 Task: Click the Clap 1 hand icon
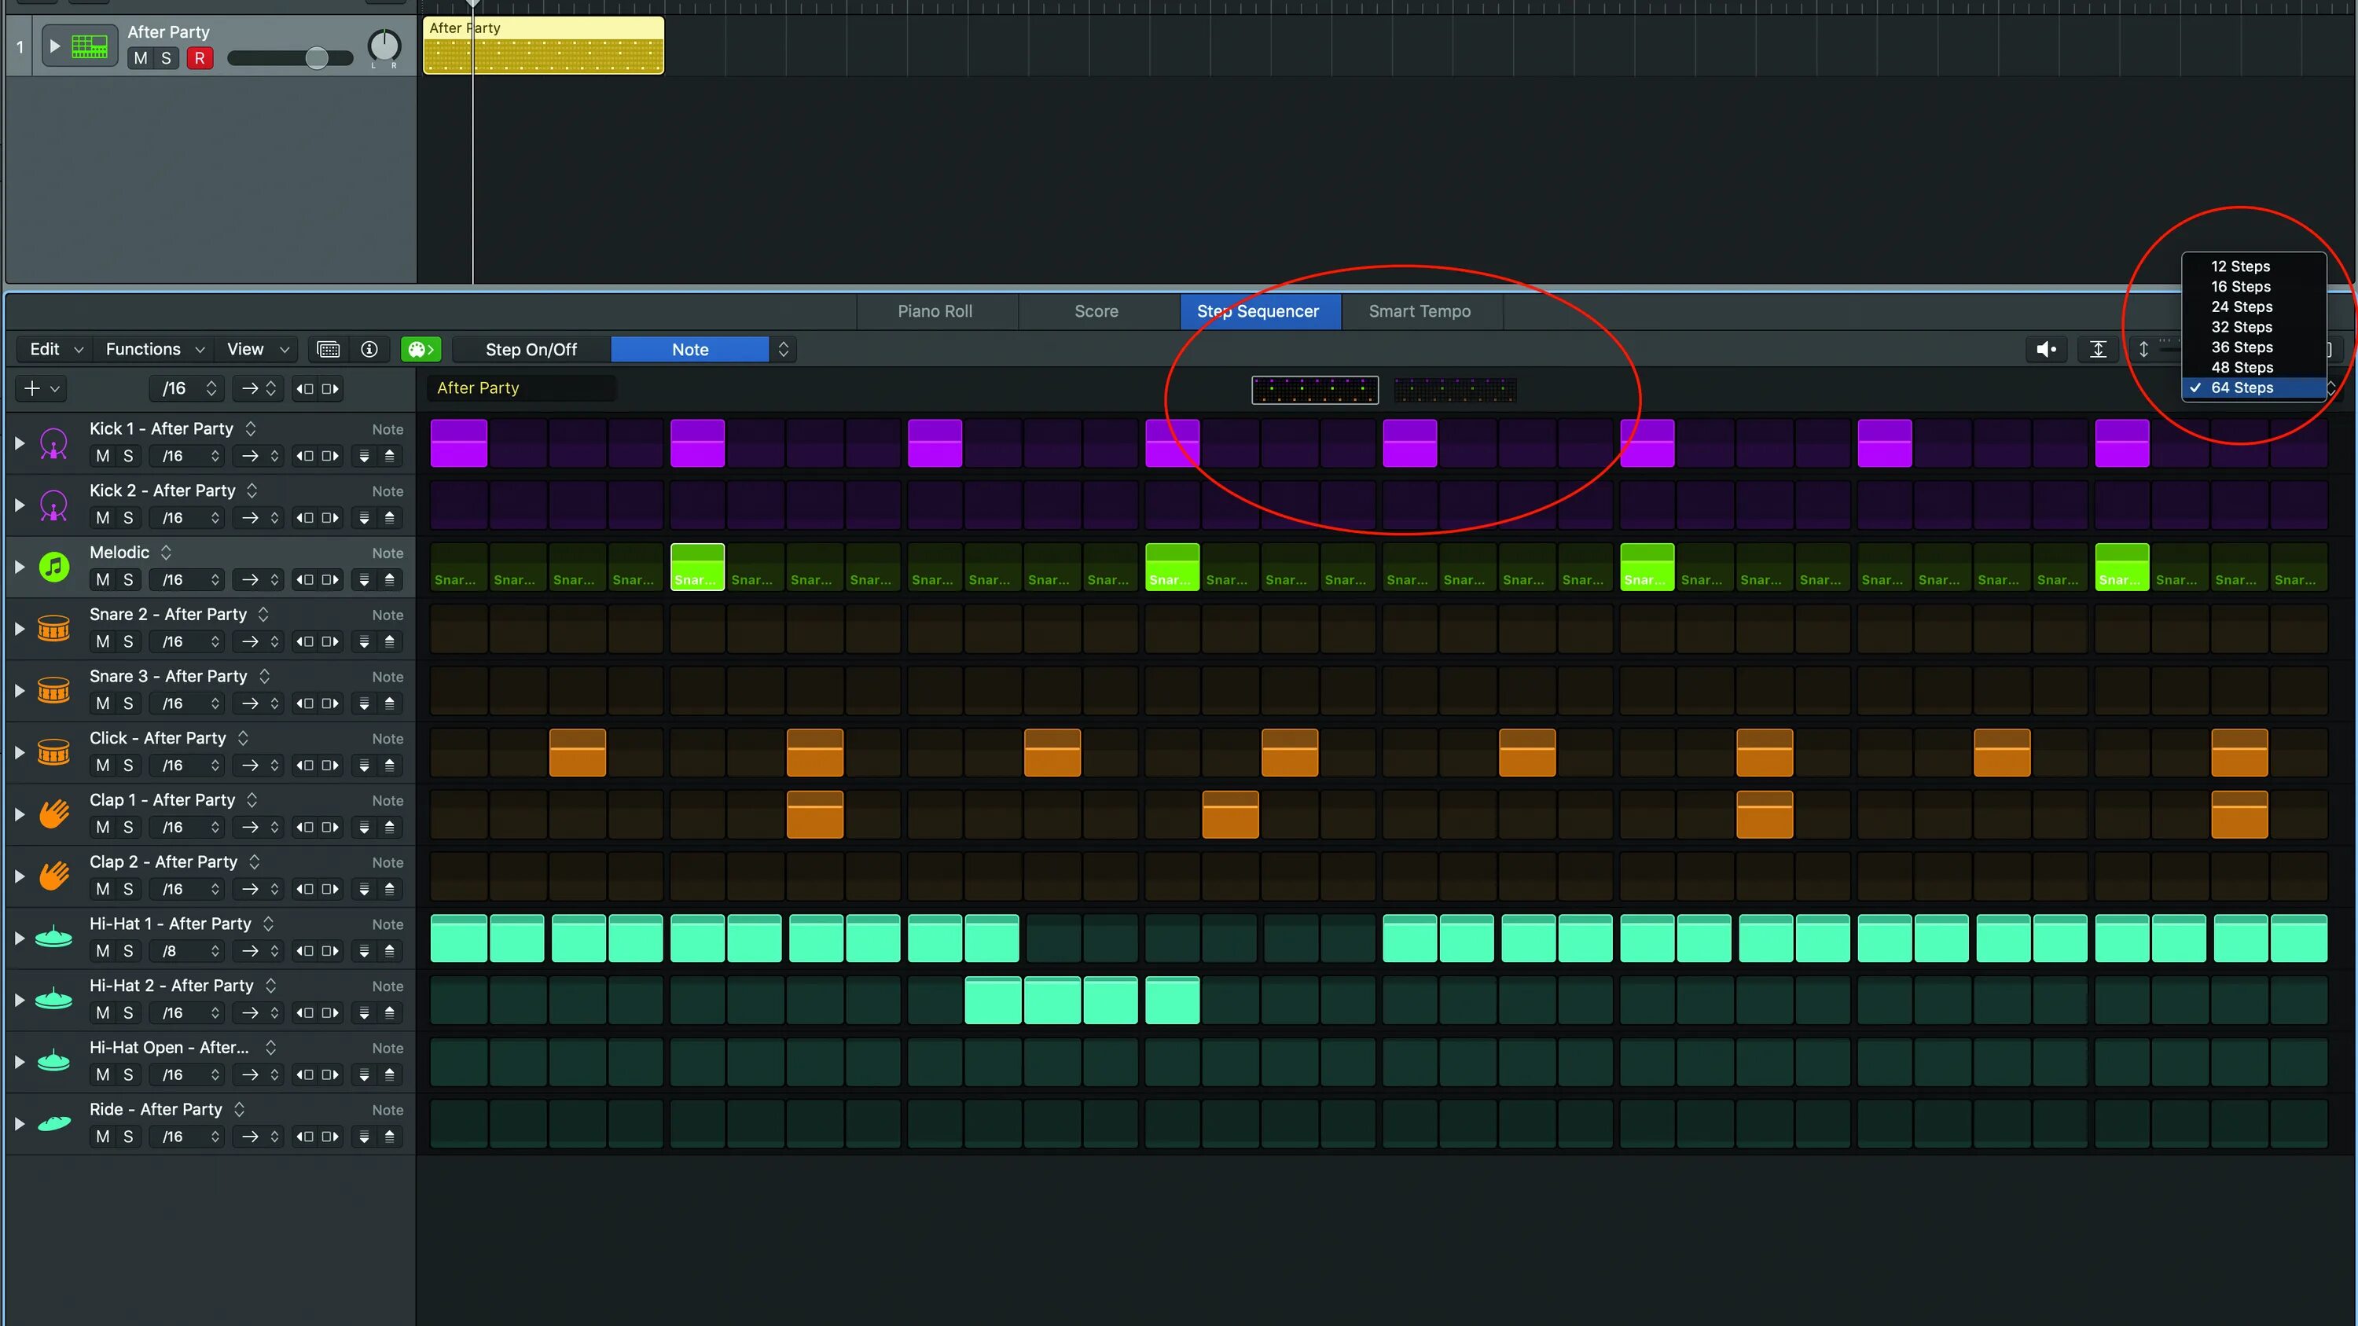coord(54,814)
